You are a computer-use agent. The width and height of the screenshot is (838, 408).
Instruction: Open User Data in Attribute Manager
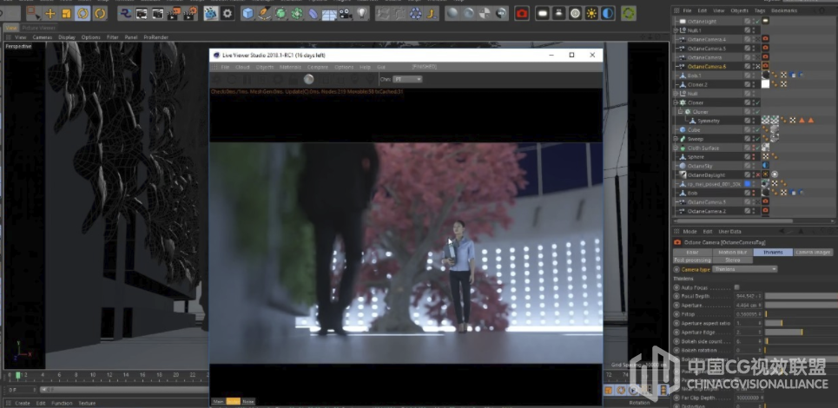click(729, 232)
